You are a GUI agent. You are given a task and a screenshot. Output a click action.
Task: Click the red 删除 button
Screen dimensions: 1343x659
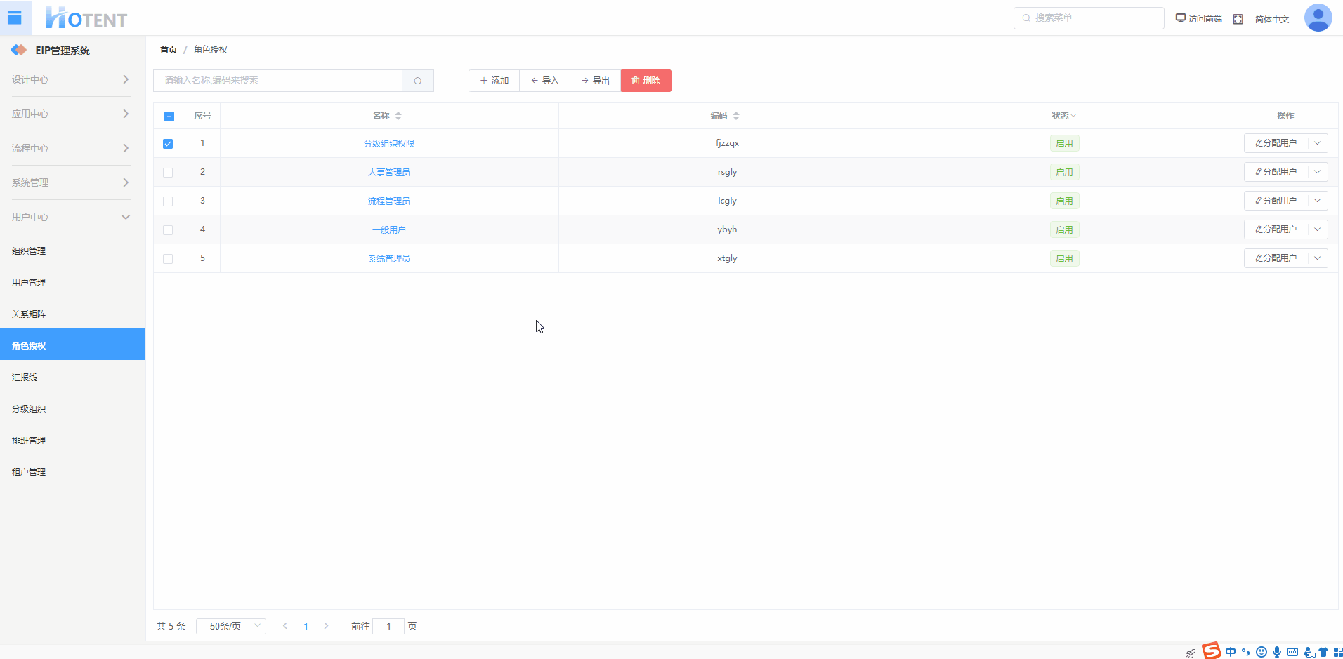[646, 81]
